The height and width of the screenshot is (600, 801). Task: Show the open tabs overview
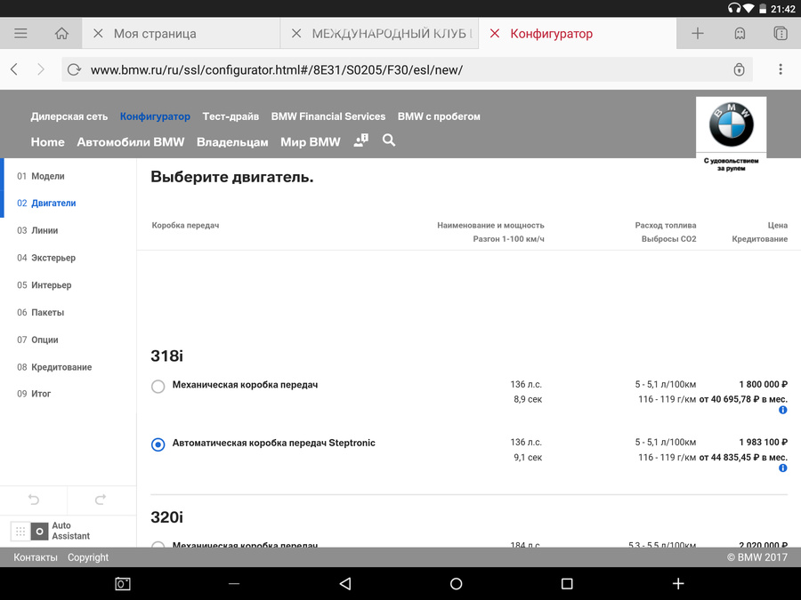coord(781,34)
